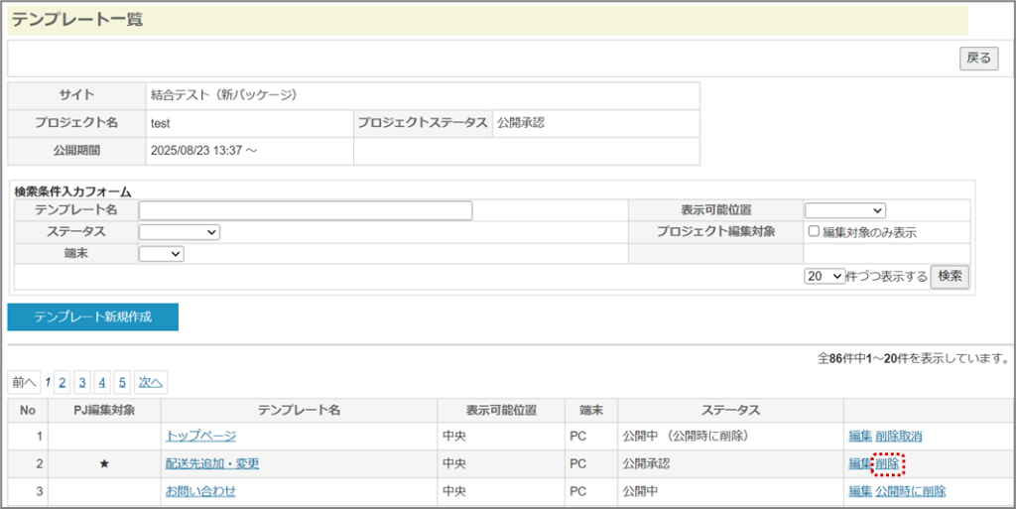Jump to page 3 of results
The height and width of the screenshot is (509, 1016).
82,382
